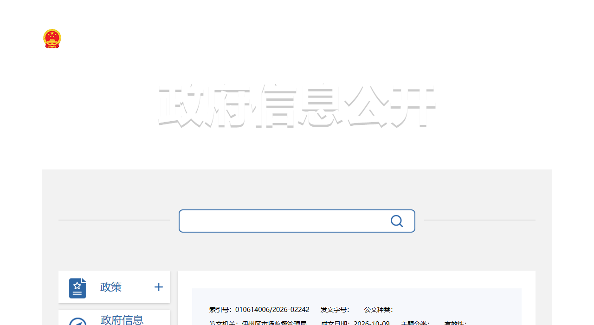Select index number 010614006/2026-02242 text

(x=272, y=310)
